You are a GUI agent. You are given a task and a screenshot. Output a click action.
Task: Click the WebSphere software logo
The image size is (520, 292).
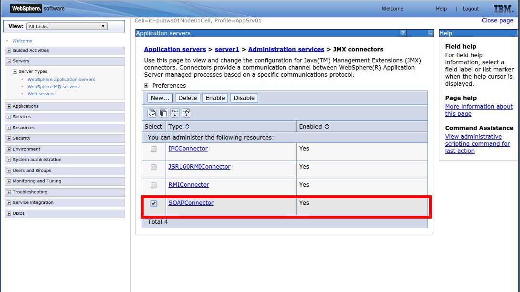pyautogui.click(x=38, y=9)
